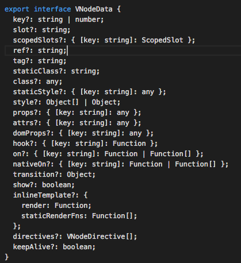
Task: Click the 'staticRenderFns' property
Action: click(x=52, y=216)
